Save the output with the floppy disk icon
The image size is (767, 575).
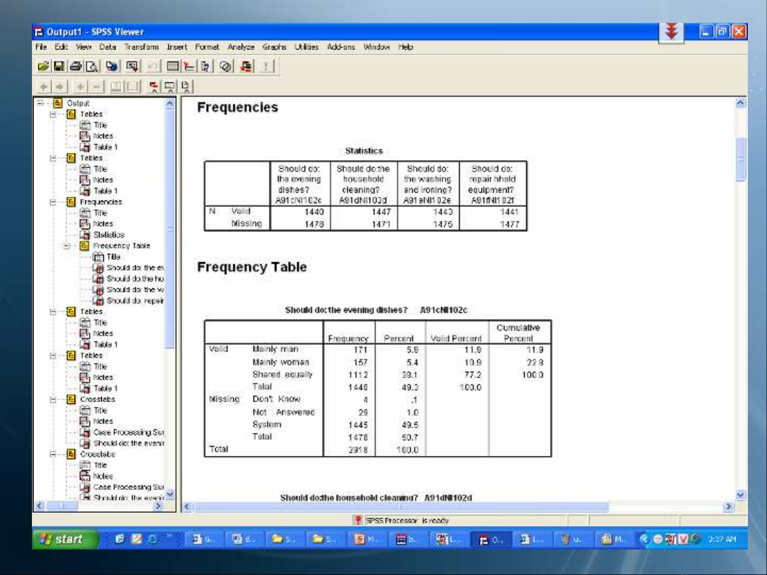click(59, 66)
